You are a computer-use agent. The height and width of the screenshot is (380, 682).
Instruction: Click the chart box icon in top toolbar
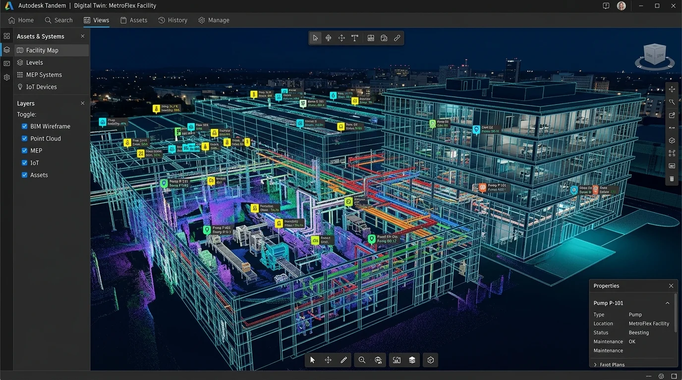point(384,38)
